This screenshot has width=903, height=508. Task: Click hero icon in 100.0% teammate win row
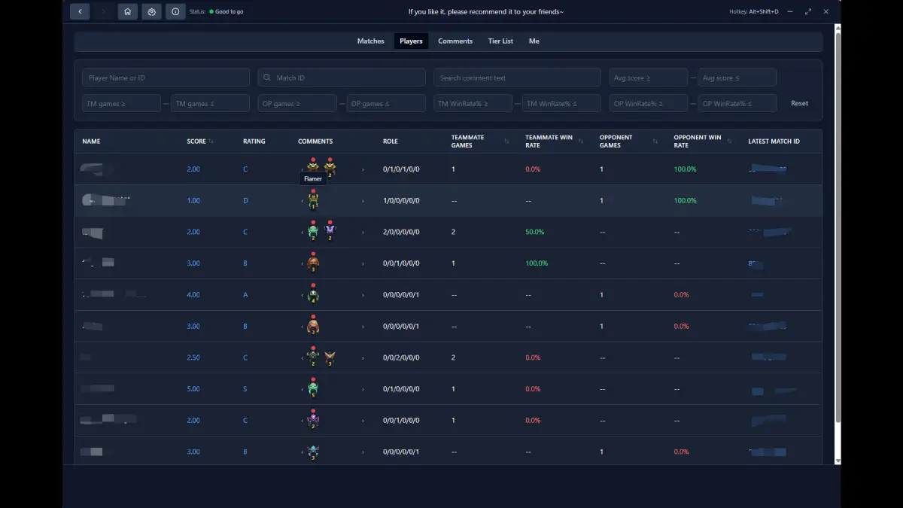click(313, 263)
